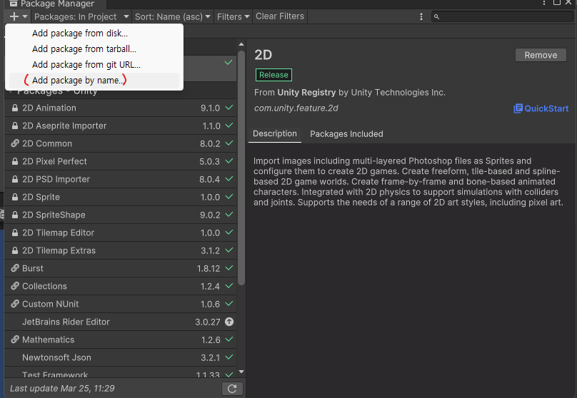Select the Collections package

point(121,286)
